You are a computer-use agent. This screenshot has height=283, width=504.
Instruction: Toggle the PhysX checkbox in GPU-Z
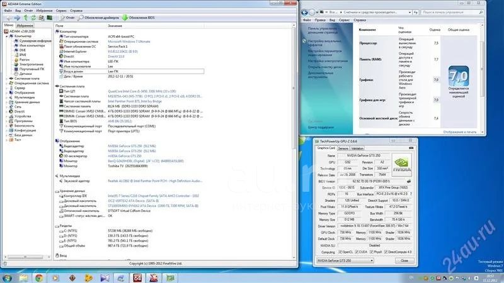point(371,252)
